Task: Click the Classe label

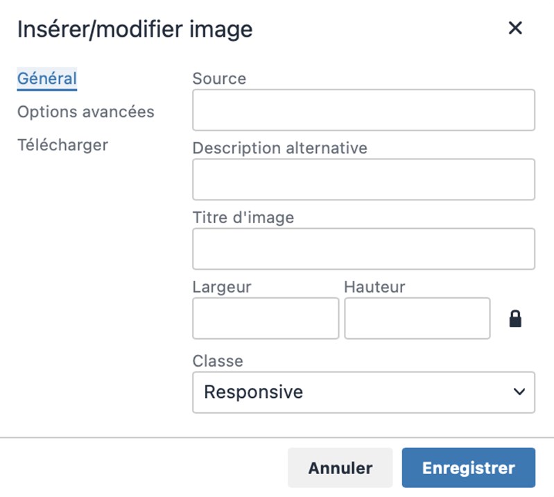Action: [218, 361]
